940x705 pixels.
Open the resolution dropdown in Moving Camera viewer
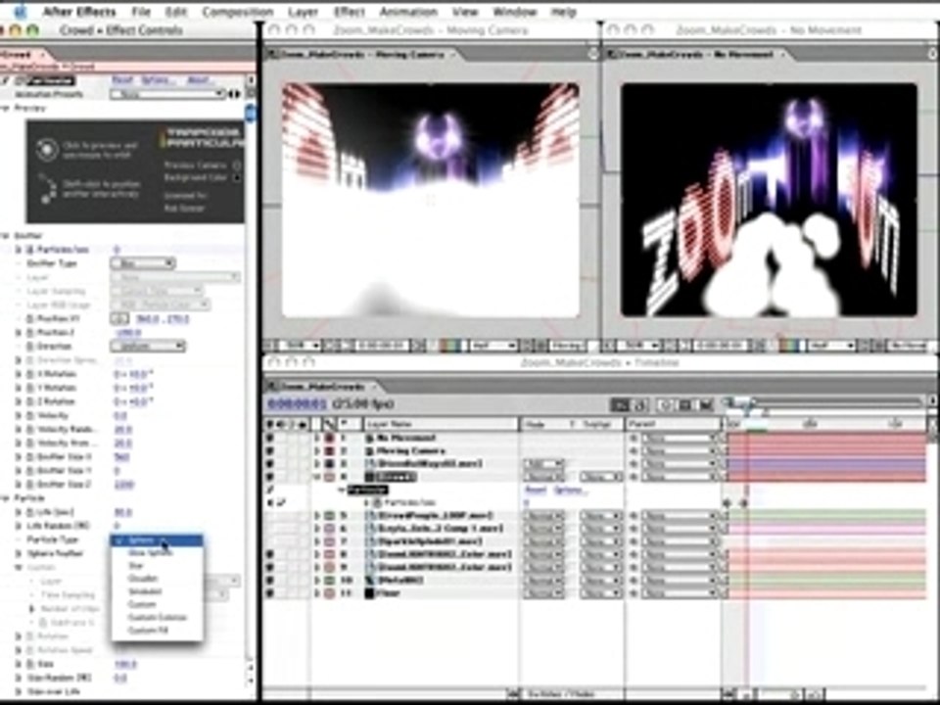493,346
